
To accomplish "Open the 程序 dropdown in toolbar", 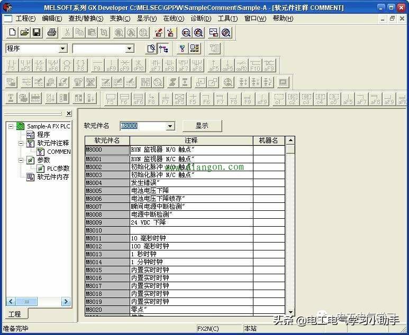I will [62, 49].
